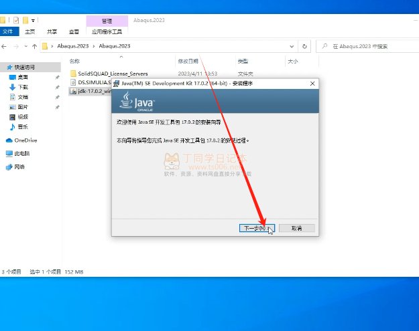Open 视频 in navigation pane
This screenshot has width=419, height=331.
click(x=23, y=117)
